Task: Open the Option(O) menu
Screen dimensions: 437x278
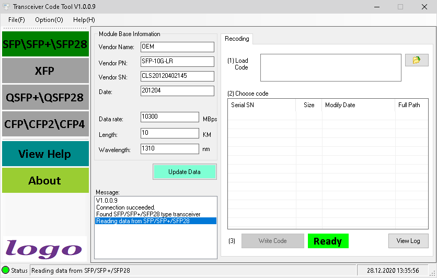Action: pyautogui.click(x=49, y=20)
